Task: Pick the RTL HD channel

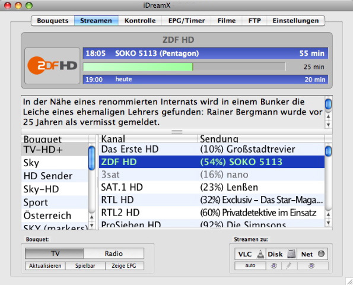Action: [212, 200]
